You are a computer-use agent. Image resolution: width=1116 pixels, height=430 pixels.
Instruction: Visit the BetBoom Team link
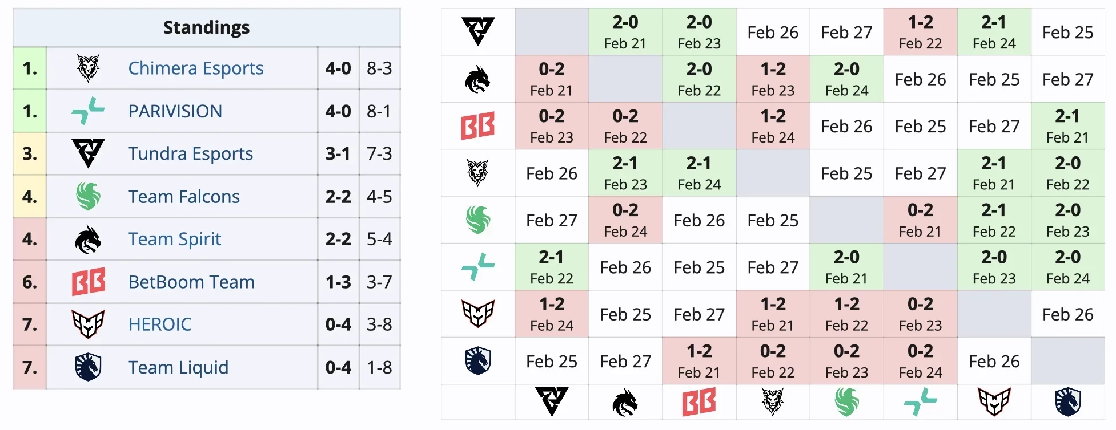pyautogui.click(x=191, y=282)
